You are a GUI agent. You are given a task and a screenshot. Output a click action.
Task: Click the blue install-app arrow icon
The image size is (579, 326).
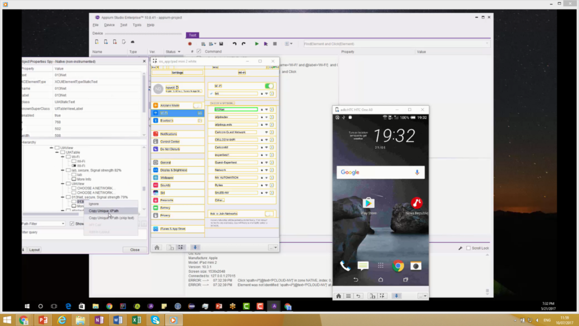195,247
